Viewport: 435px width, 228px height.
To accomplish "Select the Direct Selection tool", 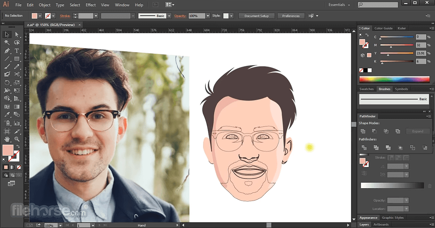I will (x=17, y=35).
